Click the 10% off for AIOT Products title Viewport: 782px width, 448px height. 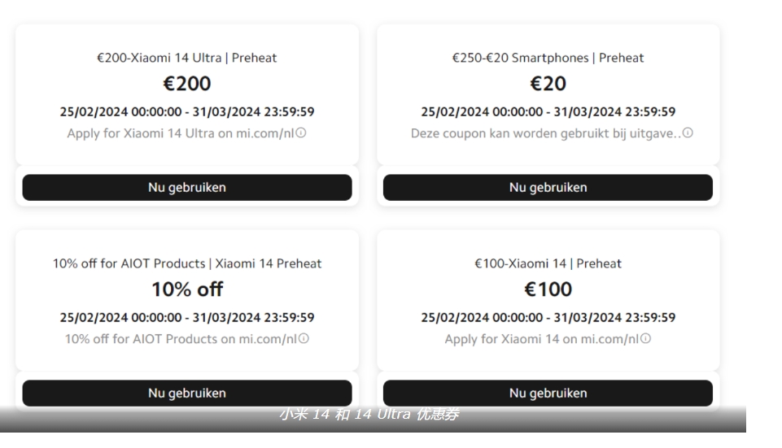tap(187, 263)
